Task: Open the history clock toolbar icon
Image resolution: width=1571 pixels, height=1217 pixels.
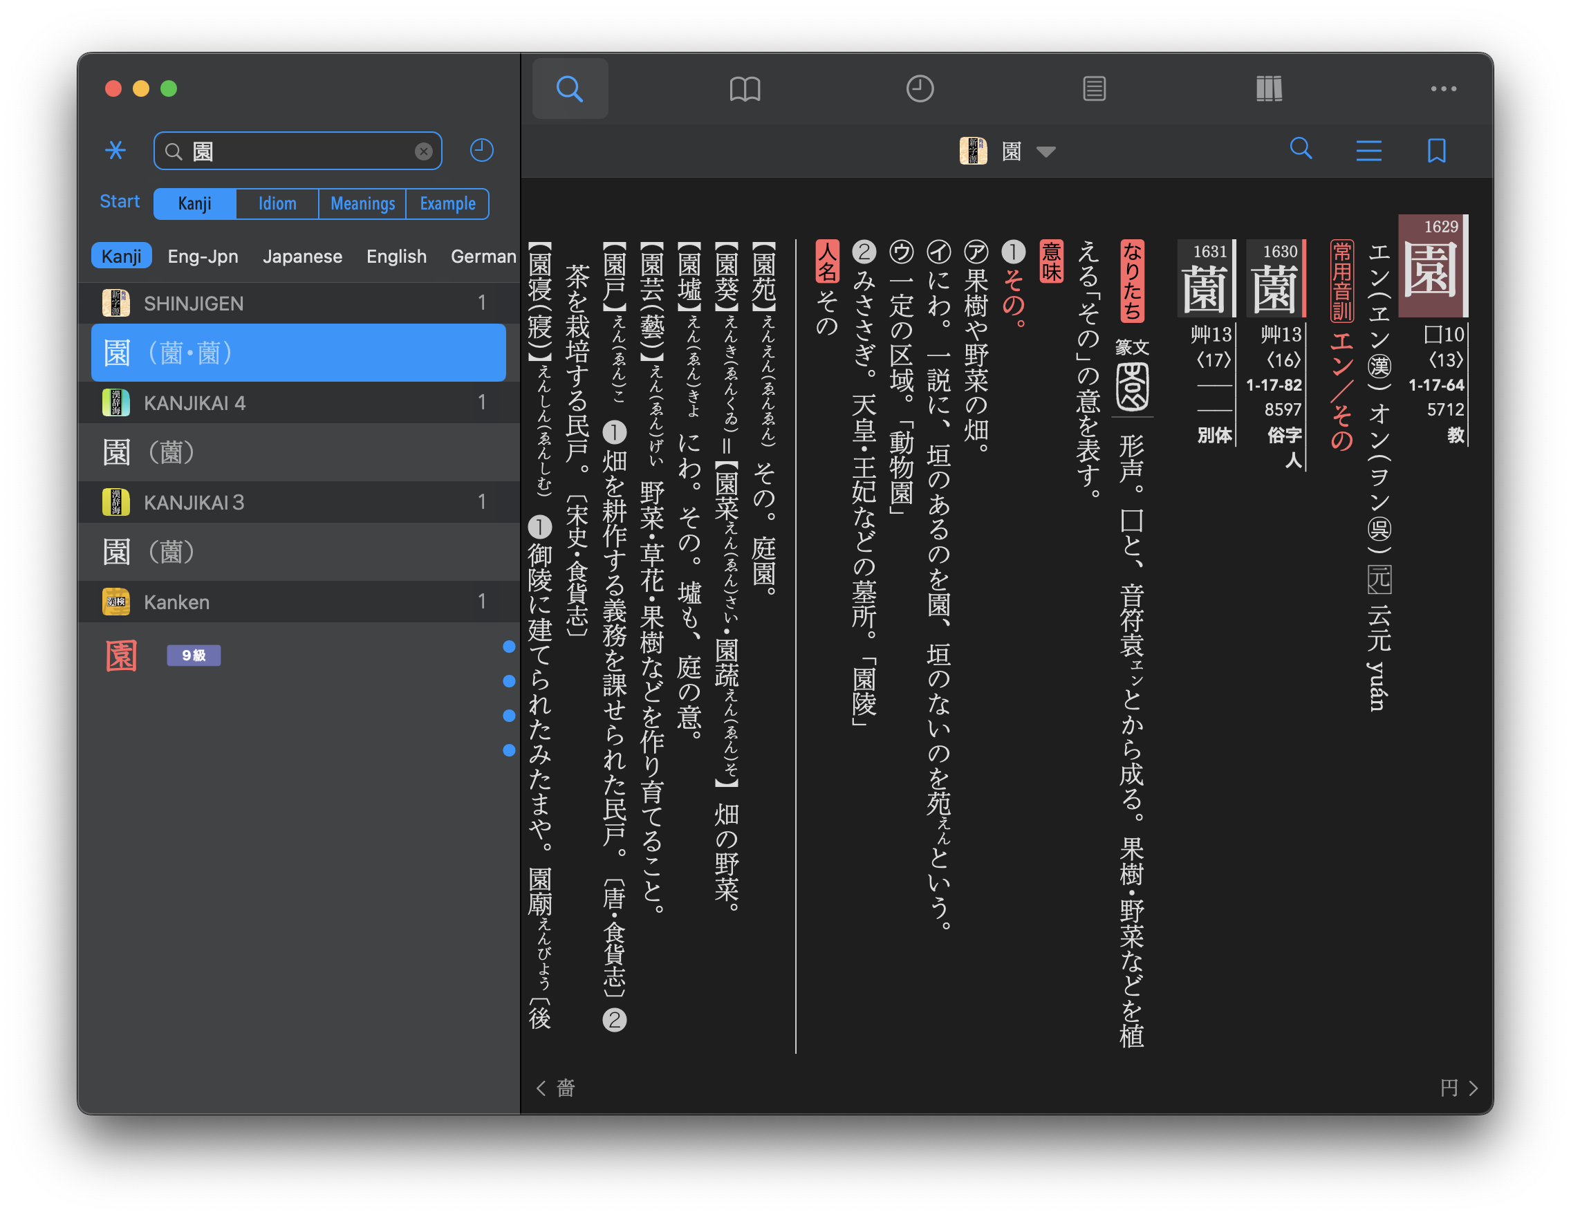Action: 919,89
